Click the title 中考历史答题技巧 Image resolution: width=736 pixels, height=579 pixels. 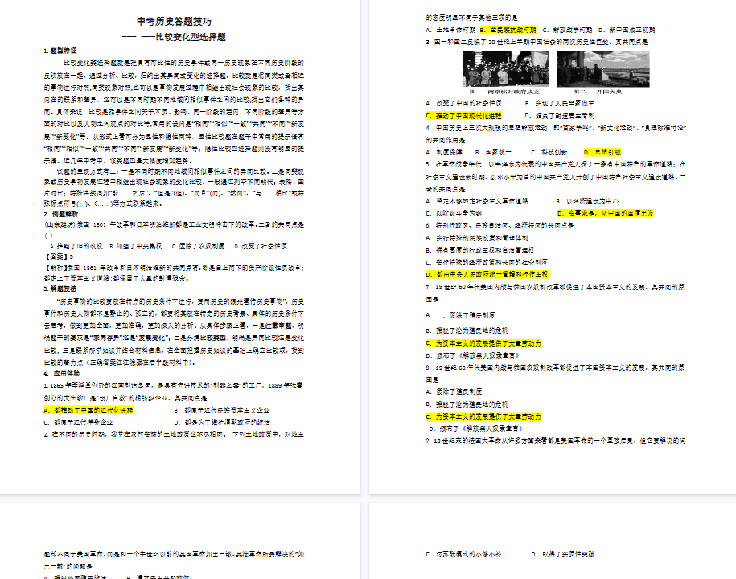(174, 22)
